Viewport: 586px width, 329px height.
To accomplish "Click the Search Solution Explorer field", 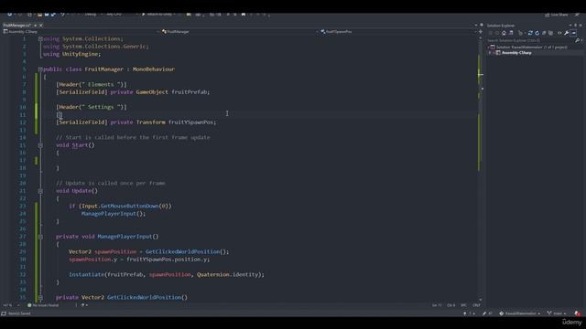I will 531,40.
